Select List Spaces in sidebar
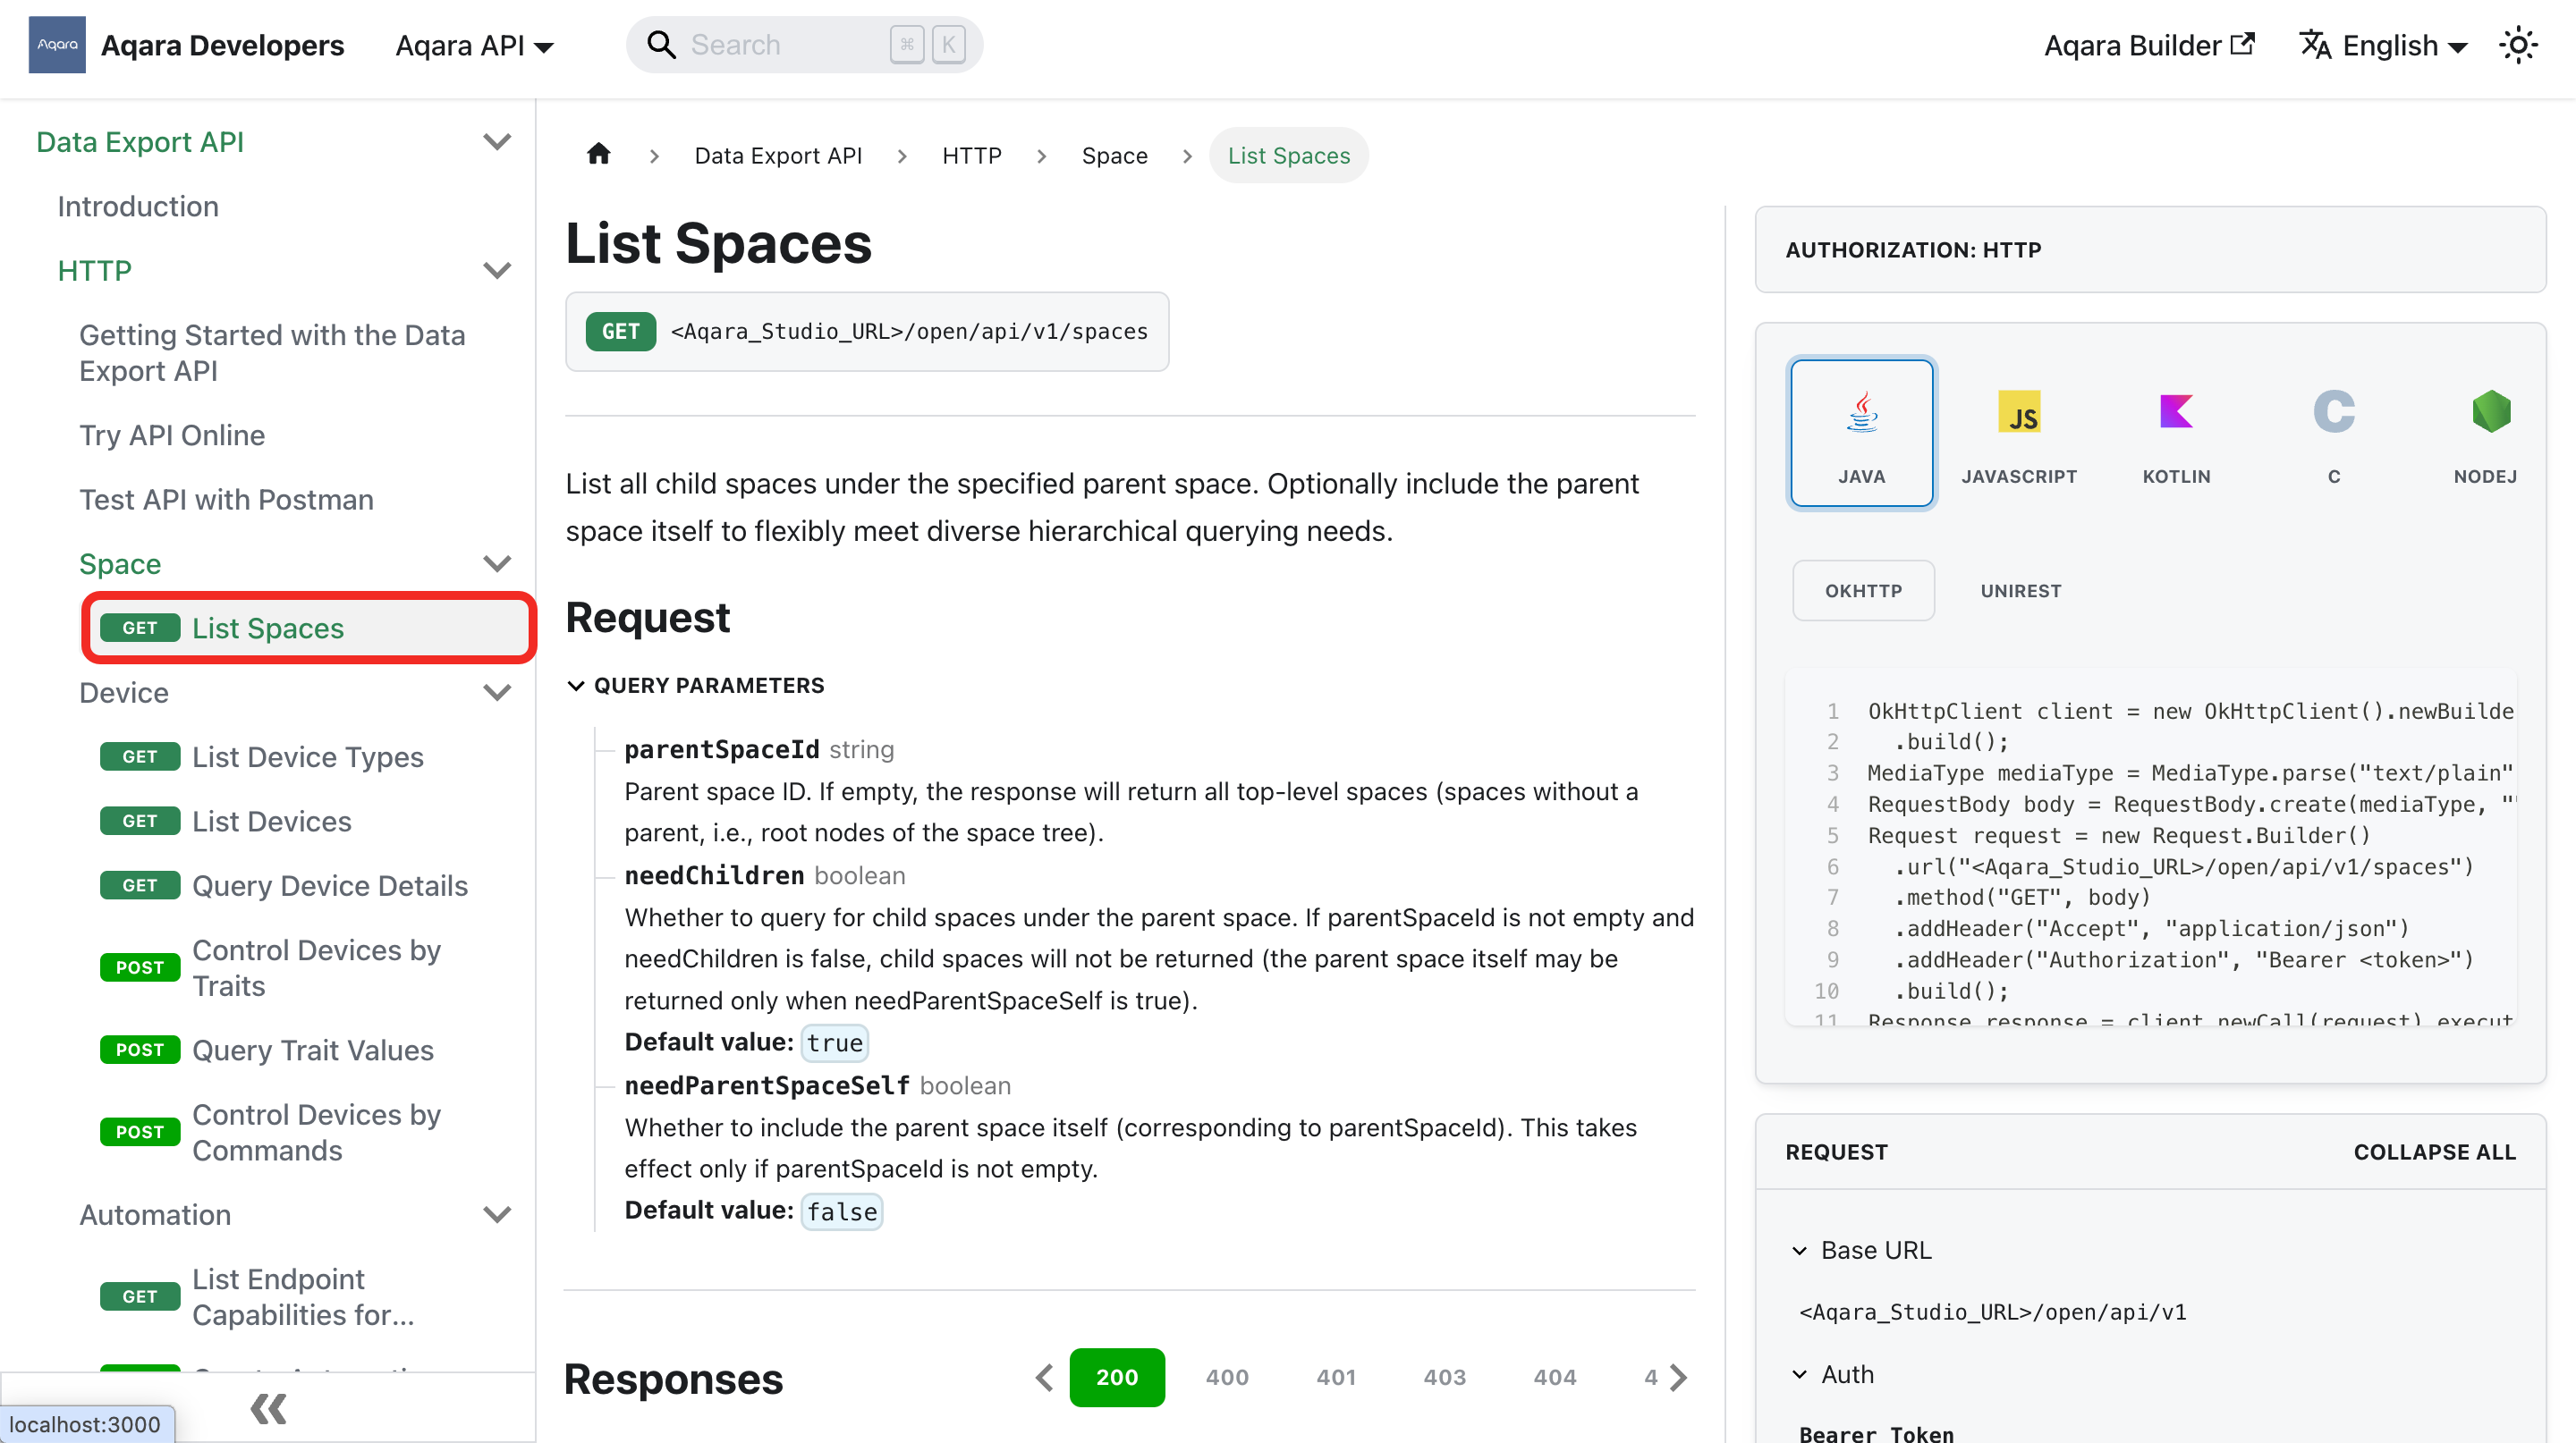The image size is (2576, 1443). 308,628
